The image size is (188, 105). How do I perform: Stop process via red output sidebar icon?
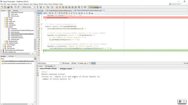click(38, 73)
